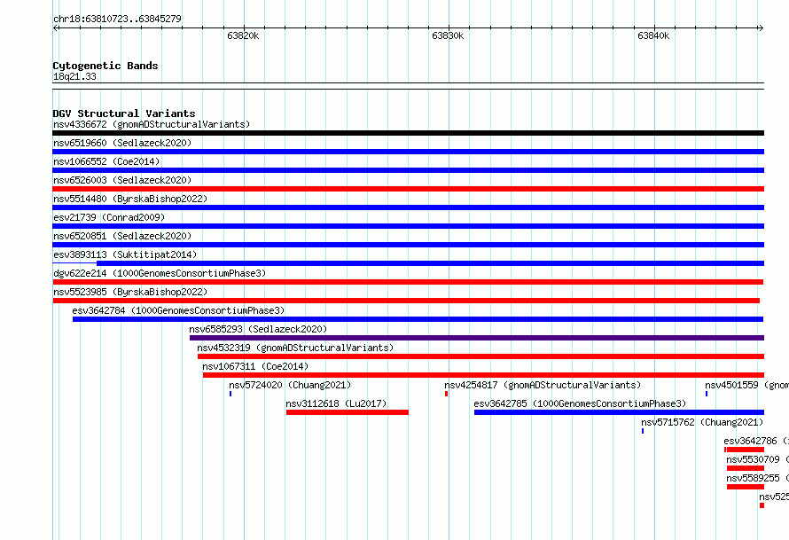Click the red nsv6526003 variant bar
This screenshot has width=789, height=540.
pyautogui.click(x=408, y=189)
